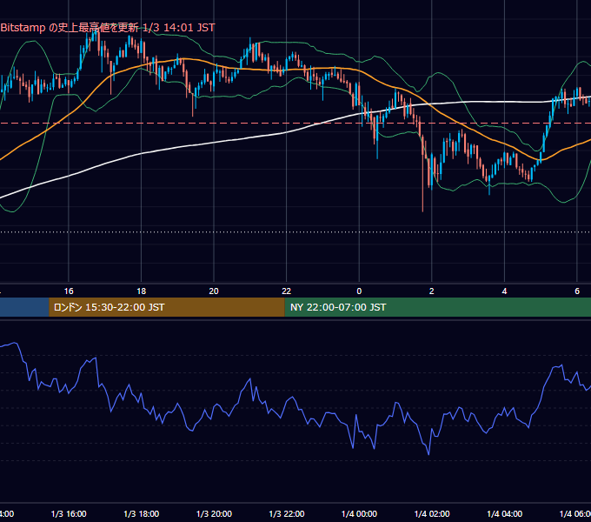Click the 1/3 20:00 time axis label
591x522 pixels.
[214, 513]
